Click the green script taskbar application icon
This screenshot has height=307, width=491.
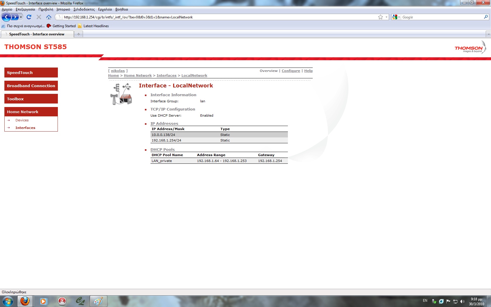click(80, 301)
